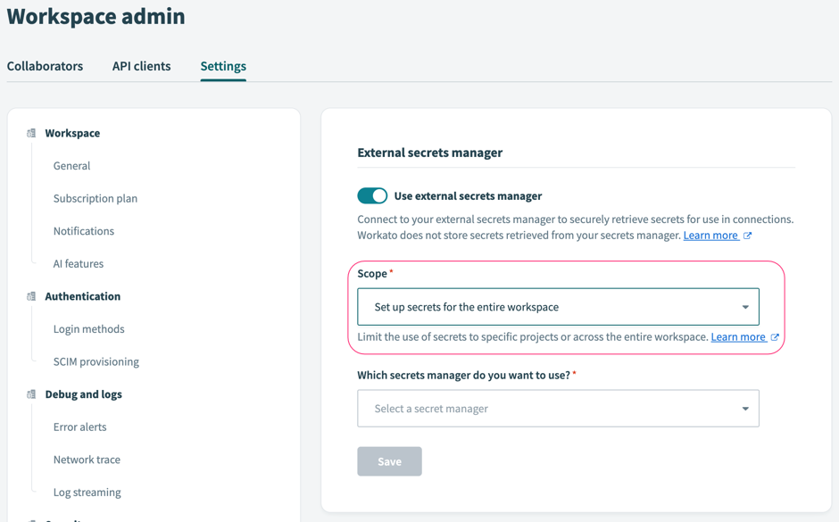
Task: Open Log streaming settings
Action: 86,492
